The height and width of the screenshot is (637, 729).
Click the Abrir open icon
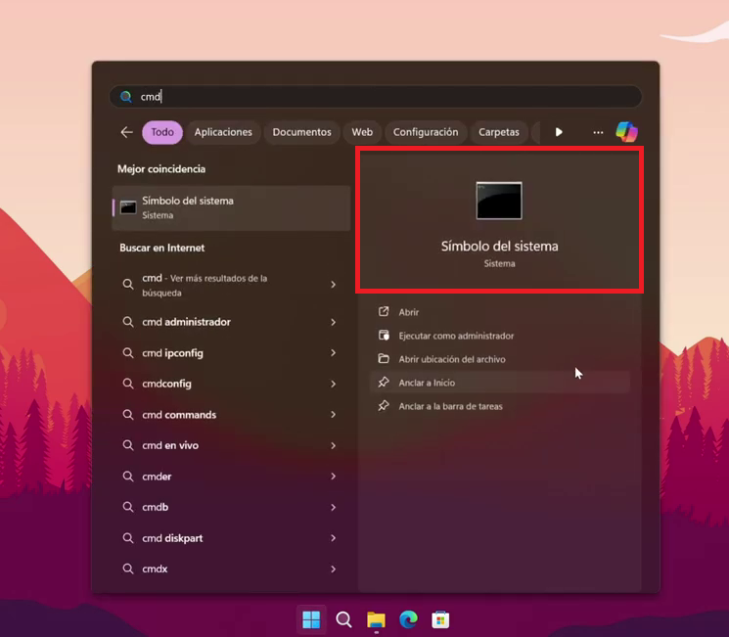coord(384,311)
